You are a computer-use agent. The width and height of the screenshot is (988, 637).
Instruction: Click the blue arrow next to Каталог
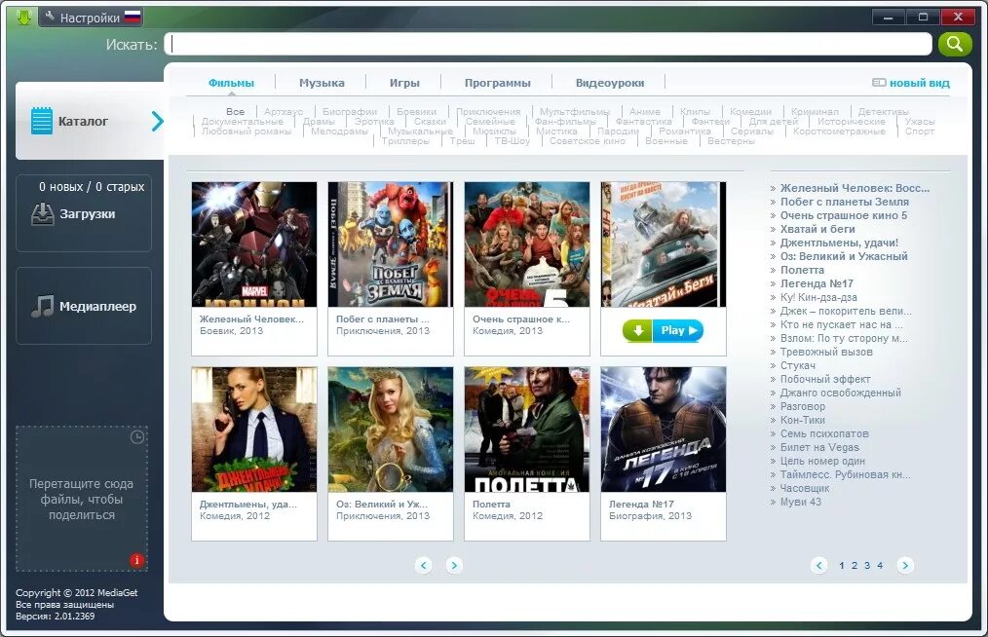(157, 121)
